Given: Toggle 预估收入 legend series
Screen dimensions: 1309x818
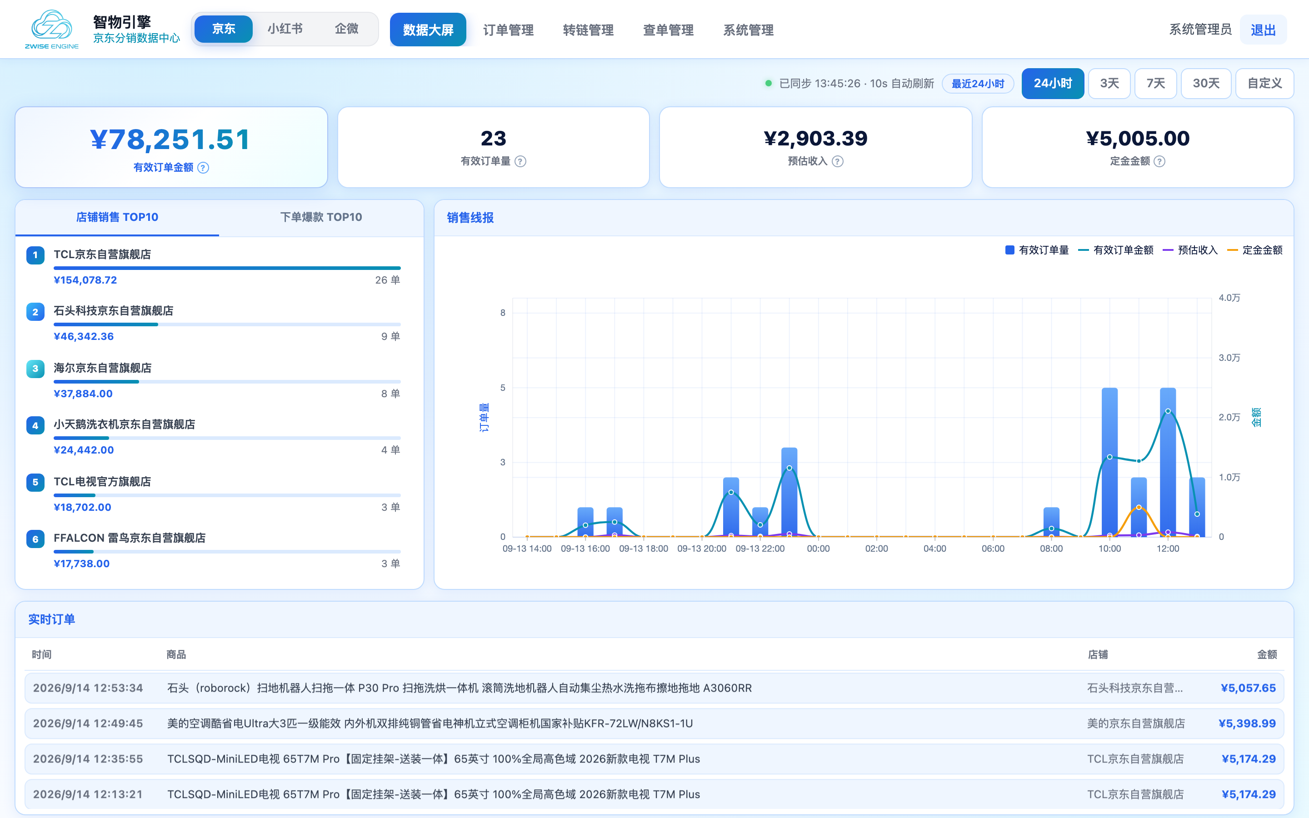Looking at the screenshot, I should pos(1190,250).
